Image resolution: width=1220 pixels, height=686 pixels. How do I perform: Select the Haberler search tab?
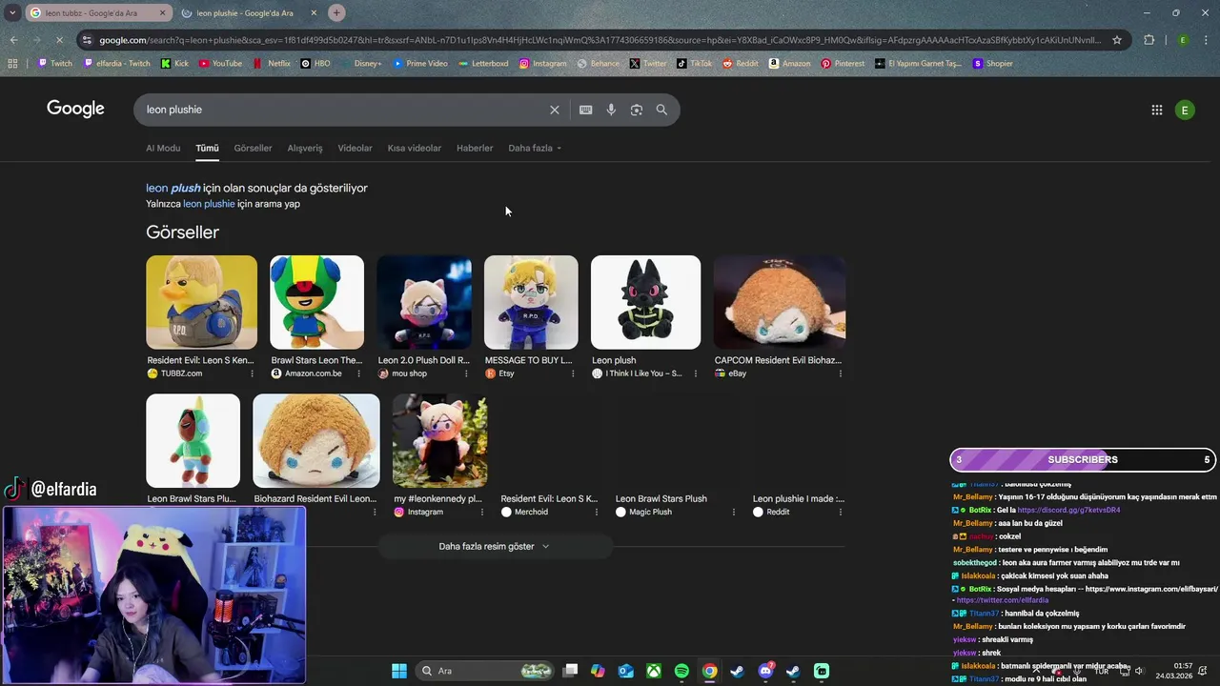[475, 148]
